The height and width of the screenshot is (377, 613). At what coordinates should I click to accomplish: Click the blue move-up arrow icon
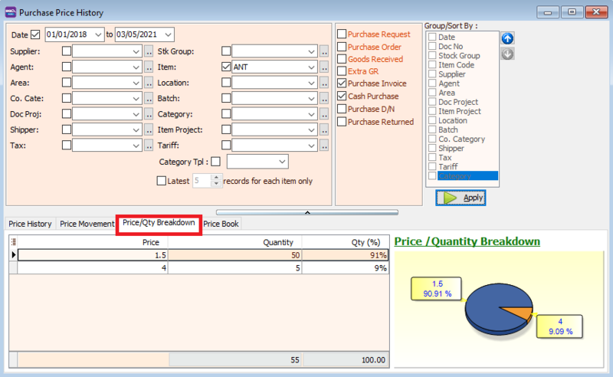point(507,38)
